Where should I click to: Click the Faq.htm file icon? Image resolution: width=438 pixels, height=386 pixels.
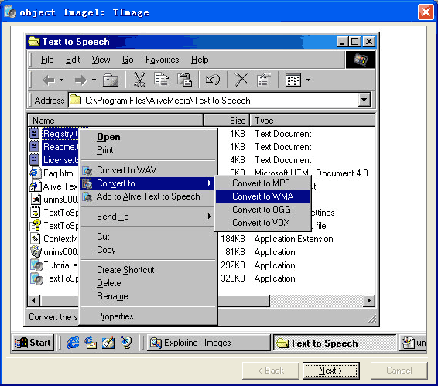tap(35, 173)
